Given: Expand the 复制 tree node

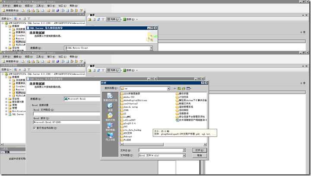Looking at the screenshot, I should [x=6, y=105].
